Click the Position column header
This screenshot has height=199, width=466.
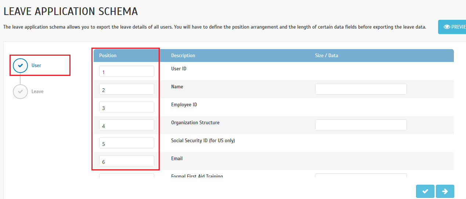[108, 56]
